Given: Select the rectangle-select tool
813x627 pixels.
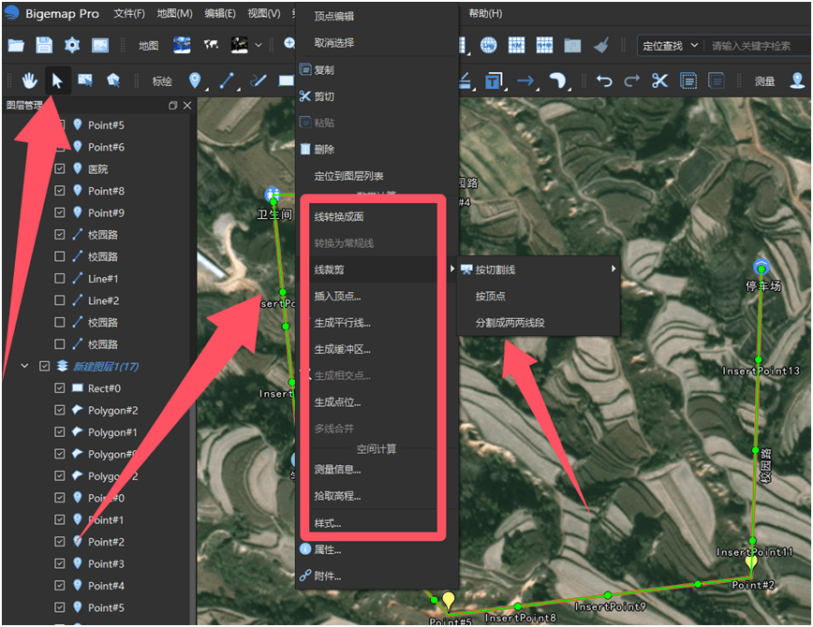Looking at the screenshot, I should (85, 80).
